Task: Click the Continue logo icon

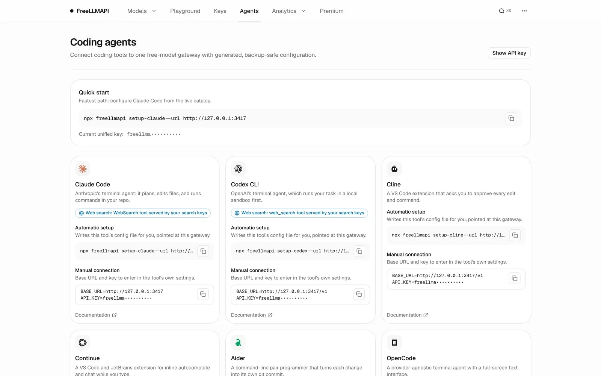Action: tap(83, 343)
